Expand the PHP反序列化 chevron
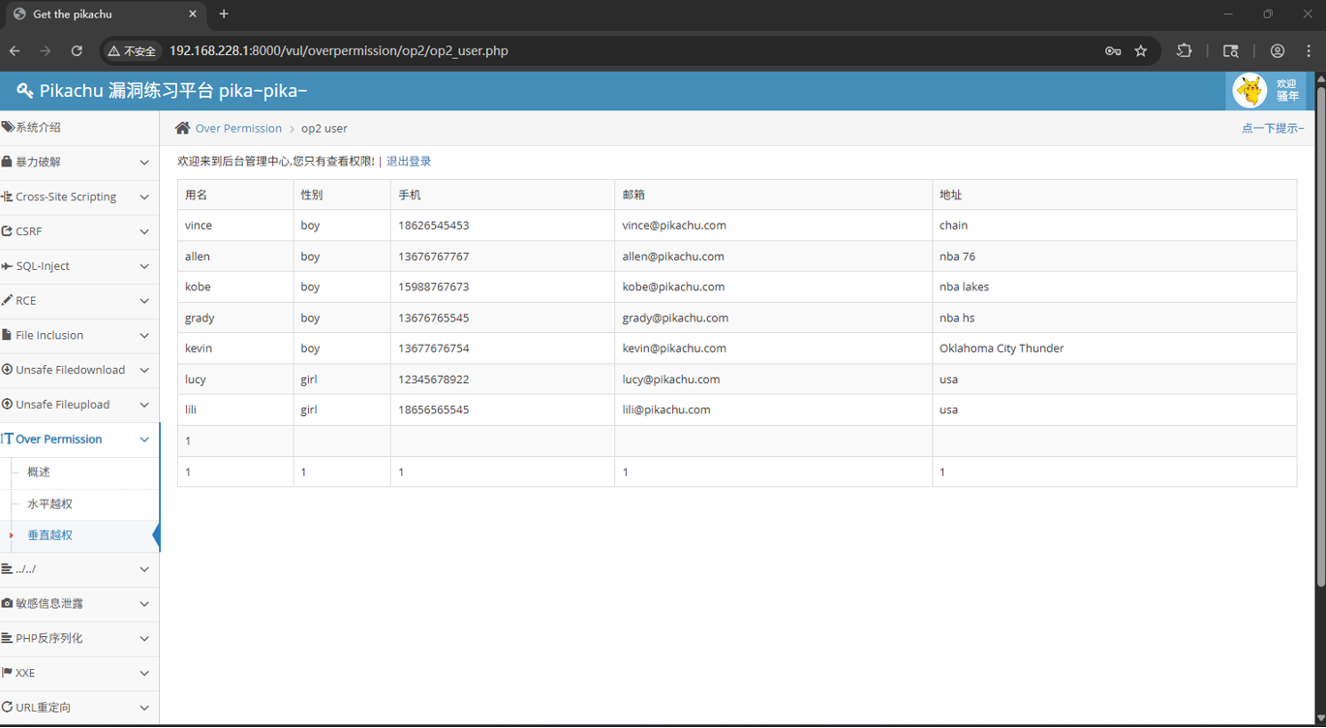The height and width of the screenshot is (728, 1326). 144,639
